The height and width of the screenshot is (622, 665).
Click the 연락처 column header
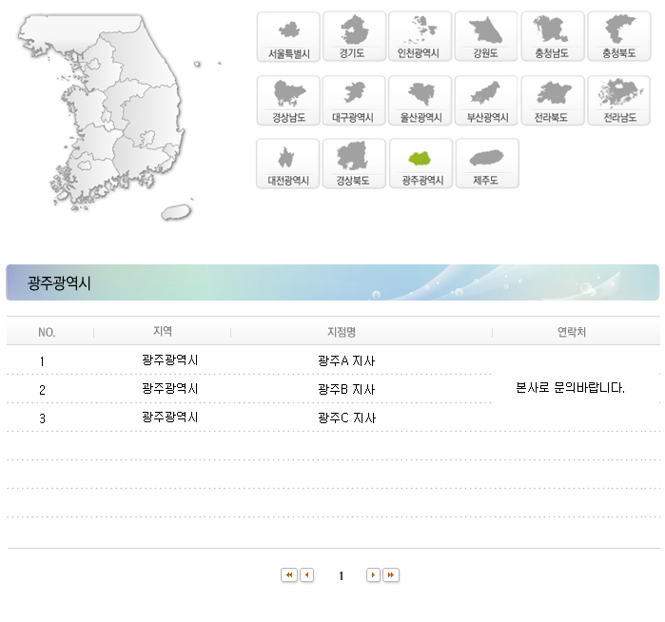(x=572, y=332)
